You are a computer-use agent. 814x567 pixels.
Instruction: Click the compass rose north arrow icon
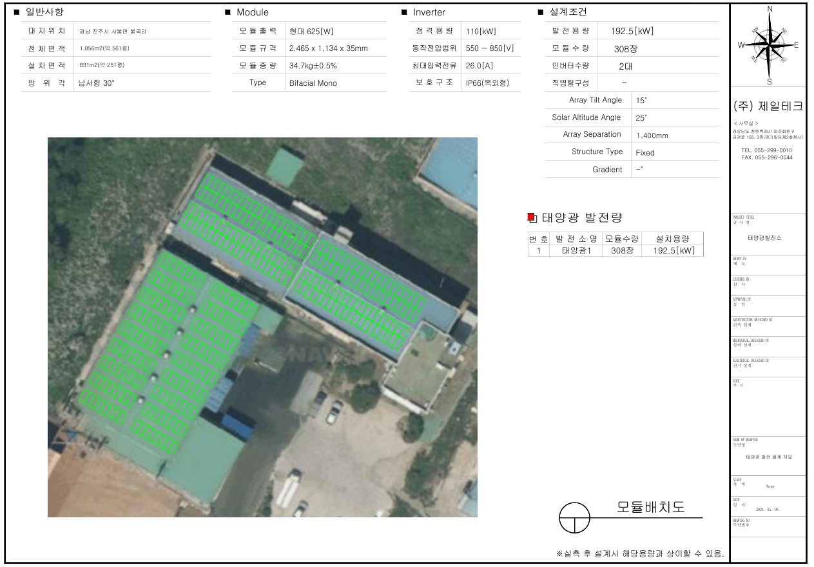[769, 45]
